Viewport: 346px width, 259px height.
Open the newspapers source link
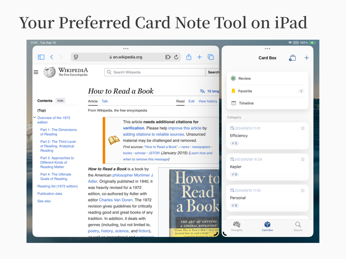tap(201, 147)
